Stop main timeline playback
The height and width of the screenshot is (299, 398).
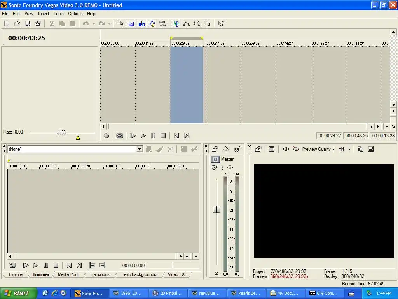click(x=163, y=136)
